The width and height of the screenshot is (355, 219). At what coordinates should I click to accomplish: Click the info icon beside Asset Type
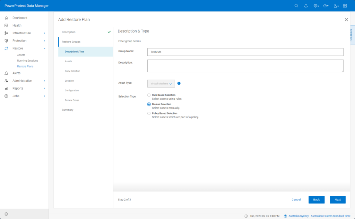pyautogui.click(x=179, y=83)
